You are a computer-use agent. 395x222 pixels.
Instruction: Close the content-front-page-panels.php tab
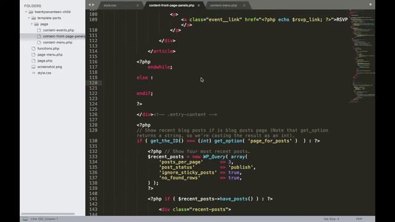pos(199,6)
